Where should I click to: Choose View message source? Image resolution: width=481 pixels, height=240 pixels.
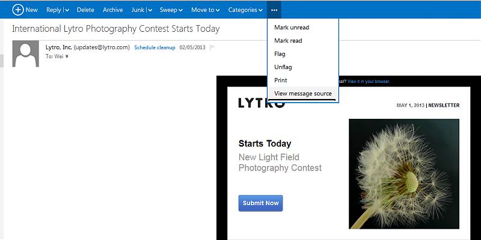[302, 94]
